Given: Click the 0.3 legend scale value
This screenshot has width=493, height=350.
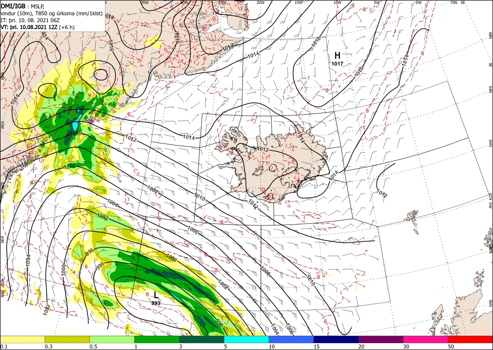Looking at the screenshot, I should pos(48,347).
